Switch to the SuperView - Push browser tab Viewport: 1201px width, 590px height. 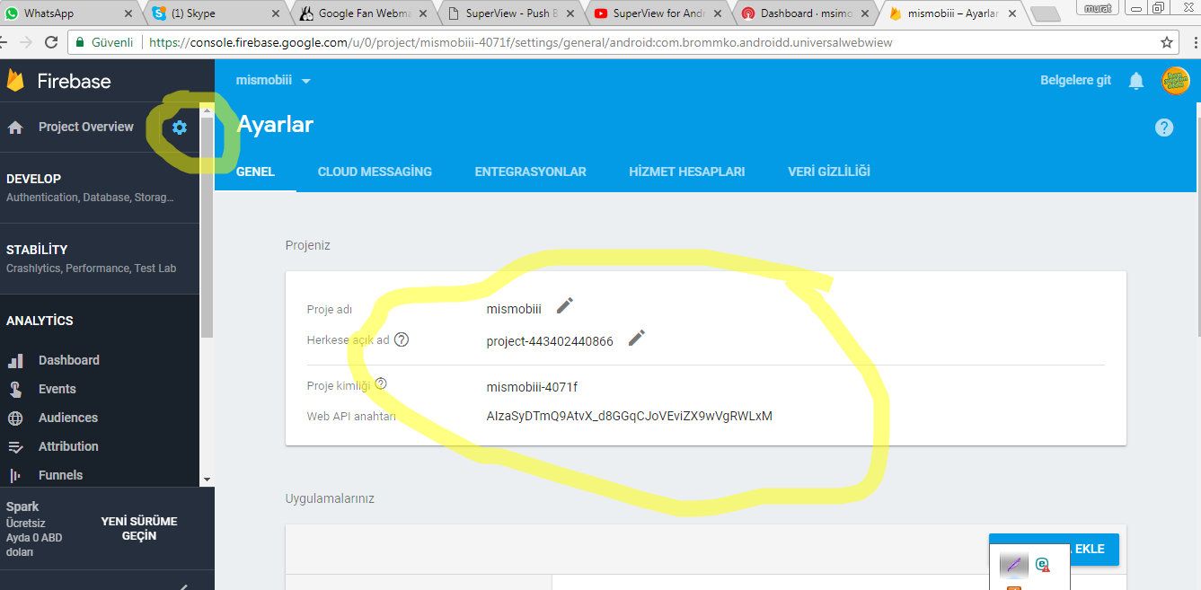pyautogui.click(x=512, y=13)
